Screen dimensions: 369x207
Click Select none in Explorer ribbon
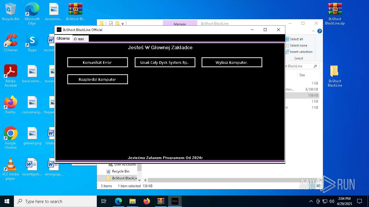[x=296, y=45]
